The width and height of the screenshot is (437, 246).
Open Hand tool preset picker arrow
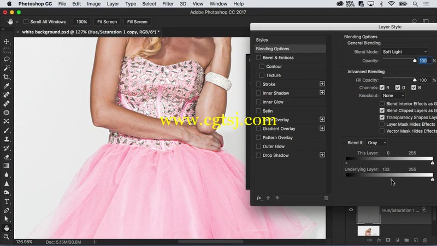click(17, 22)
